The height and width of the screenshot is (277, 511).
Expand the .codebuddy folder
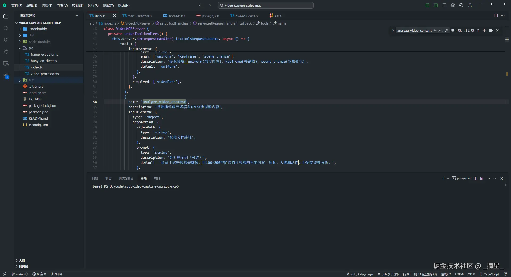click(20, 29)
